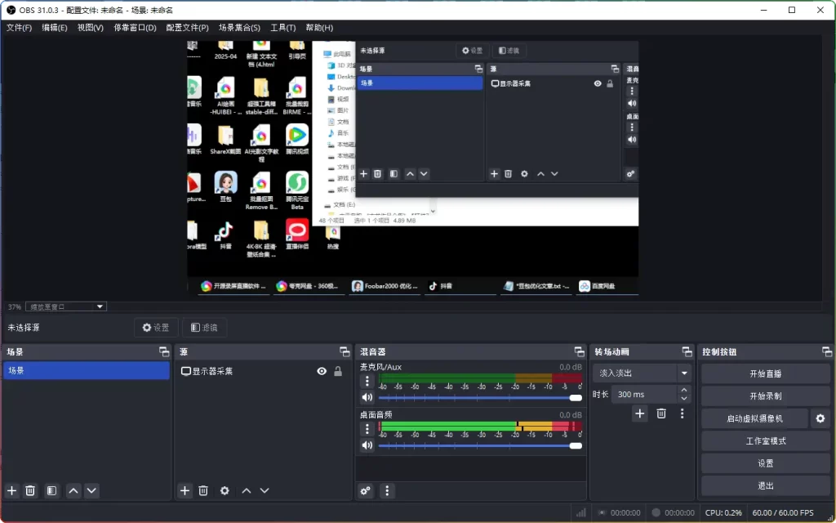The width and height of the screenshot is (836, 523).
Task: Add a new transition with plus icon
Action: point(640,413)
